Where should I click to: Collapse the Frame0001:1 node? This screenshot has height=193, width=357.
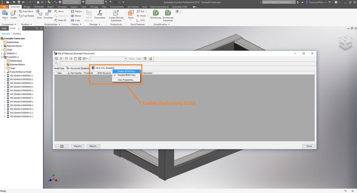coord(2,57)
